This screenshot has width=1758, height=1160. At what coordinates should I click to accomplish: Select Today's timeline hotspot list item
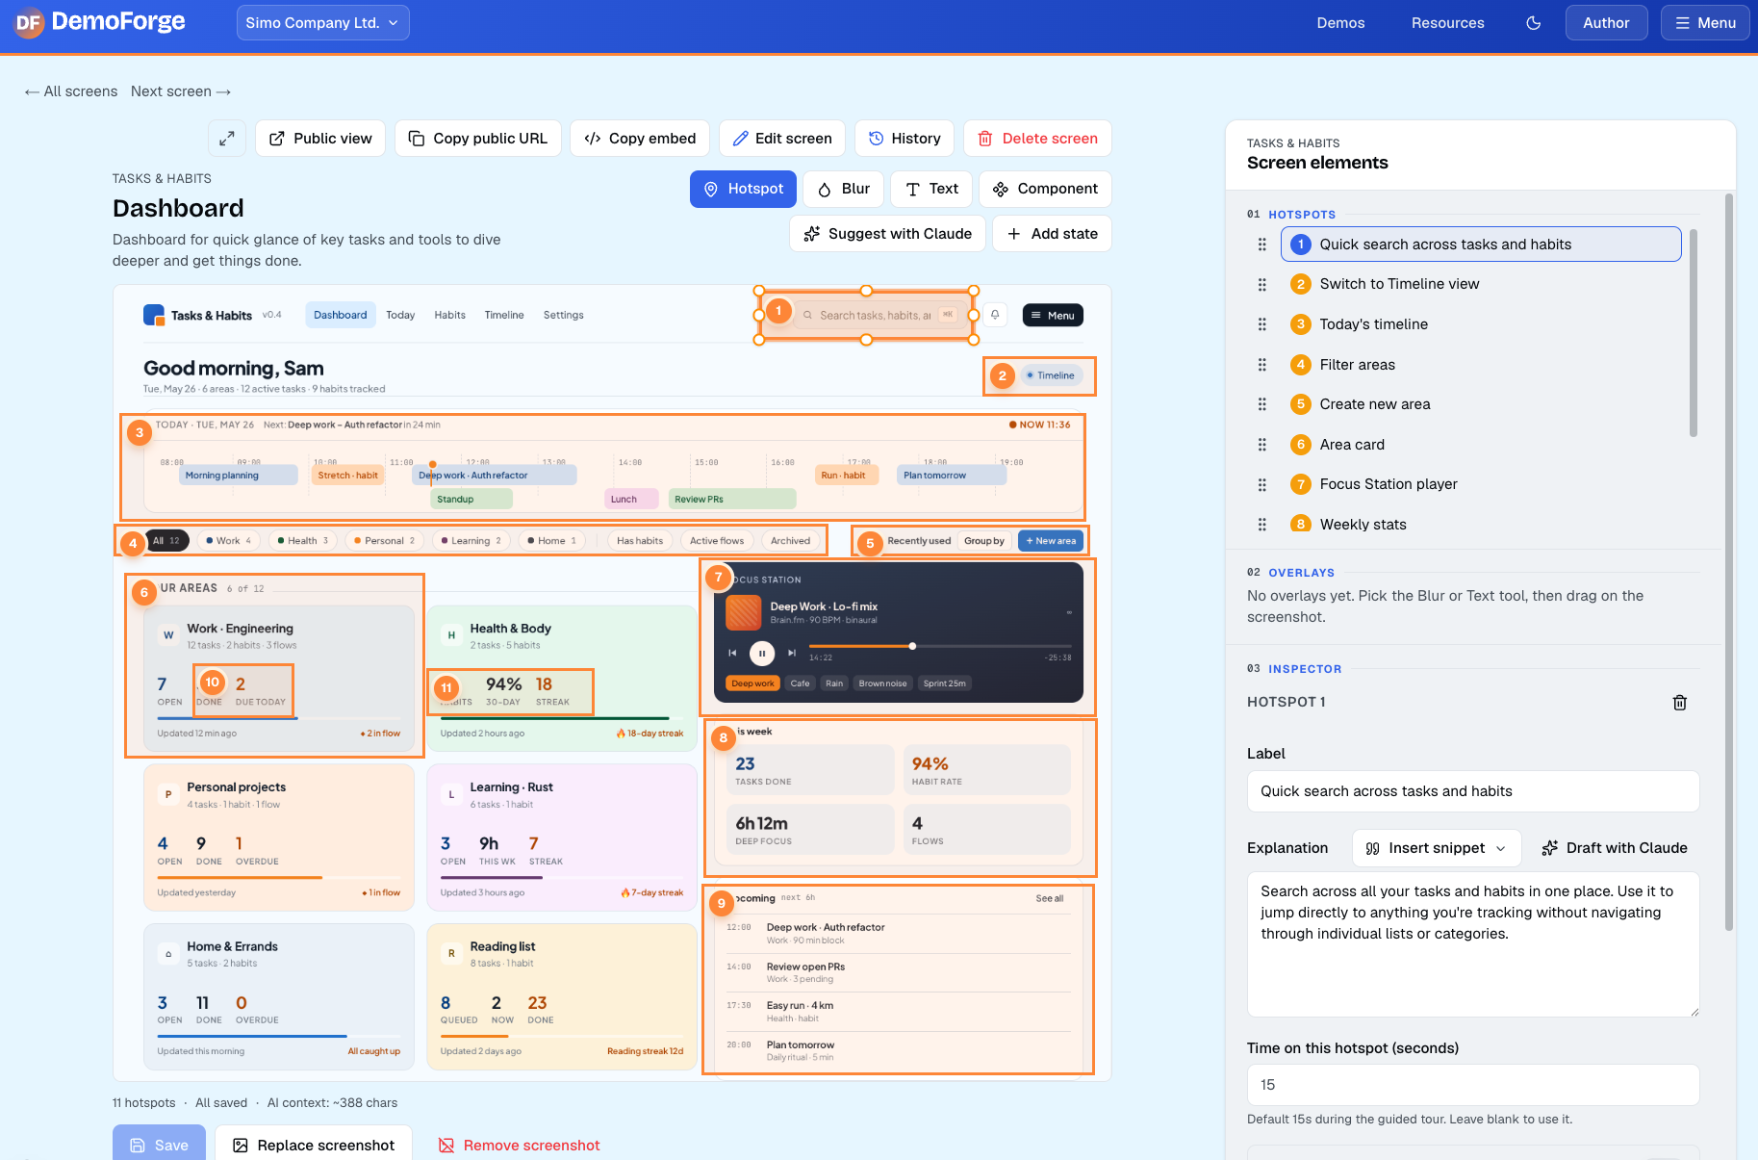[1481, 324]
